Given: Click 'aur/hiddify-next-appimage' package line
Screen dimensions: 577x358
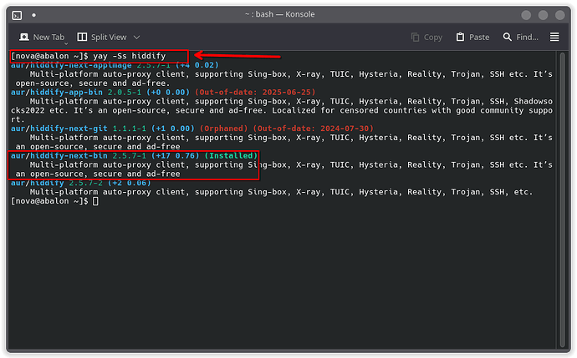Looking at the screenshot, I should click(115, 65).
